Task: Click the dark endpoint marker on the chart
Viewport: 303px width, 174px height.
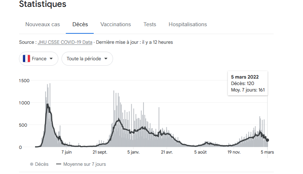Action: coord(267,140)
